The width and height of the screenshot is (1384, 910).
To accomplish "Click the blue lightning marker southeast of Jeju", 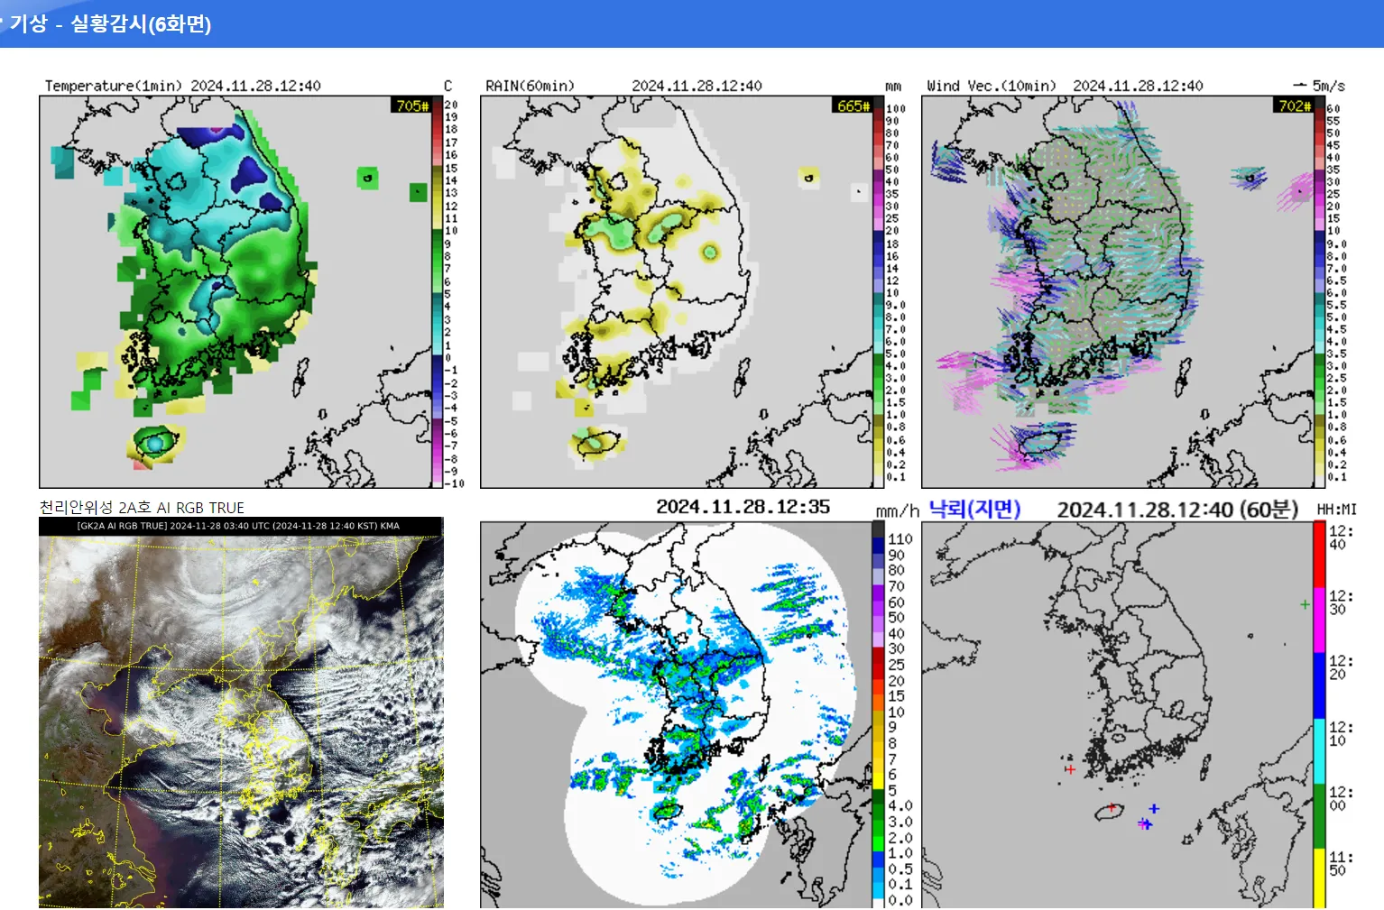I will click(1154, 809).
